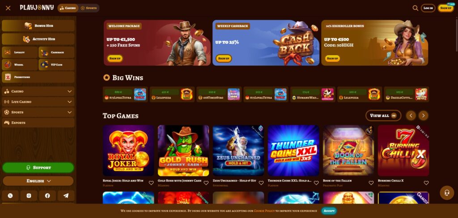This screenshot has height=218, width=458.
Task: Show previous Top Games with left arrow
Action: coord(411,115)
